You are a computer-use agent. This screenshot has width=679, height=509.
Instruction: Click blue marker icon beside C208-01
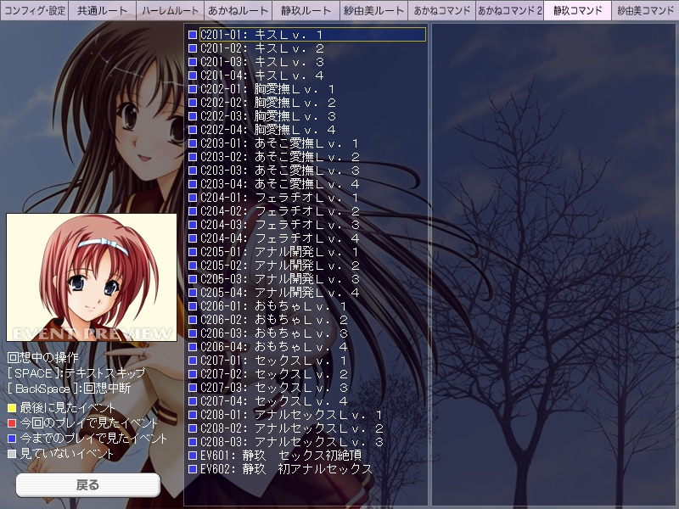click(193, 415)
